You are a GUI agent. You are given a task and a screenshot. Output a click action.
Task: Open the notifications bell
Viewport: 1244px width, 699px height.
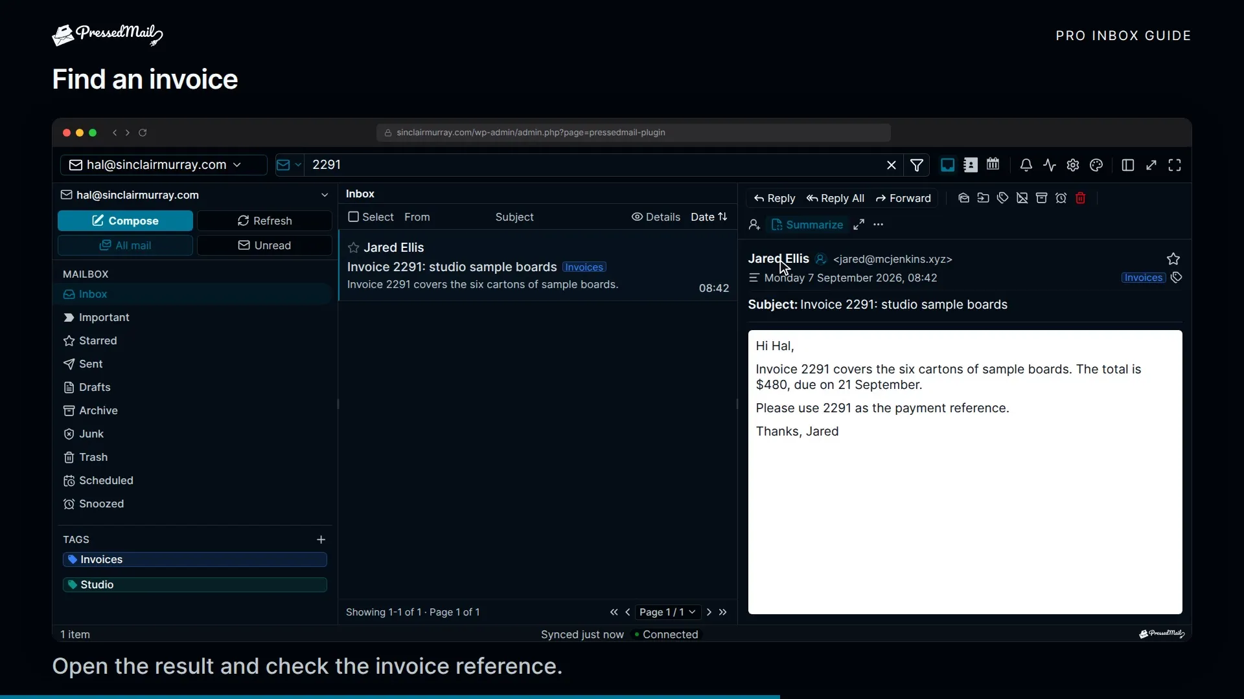coord(1026,165)
